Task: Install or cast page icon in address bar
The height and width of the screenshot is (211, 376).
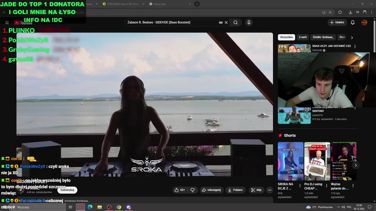Action: pyautogui.click(x=324, y=12)
